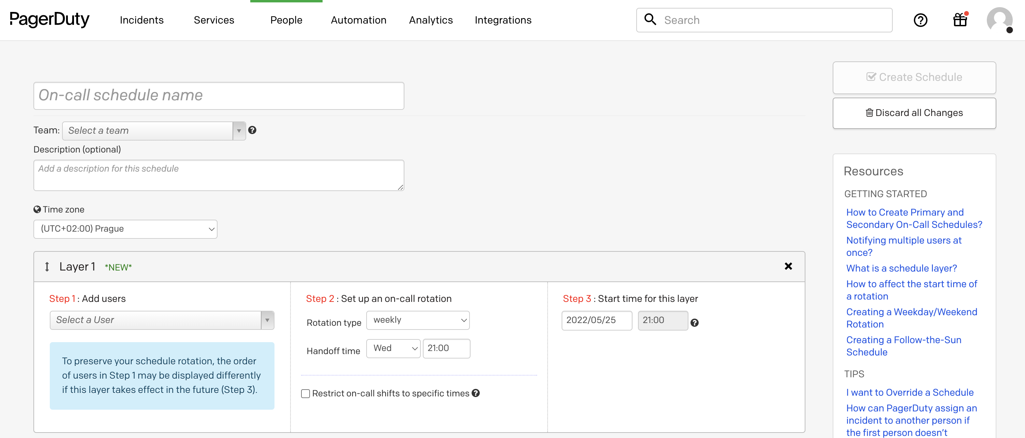Open the Analytics menu item
Image resolution: width=1025 pixels, height=438 pixels.
click(431, 20)
